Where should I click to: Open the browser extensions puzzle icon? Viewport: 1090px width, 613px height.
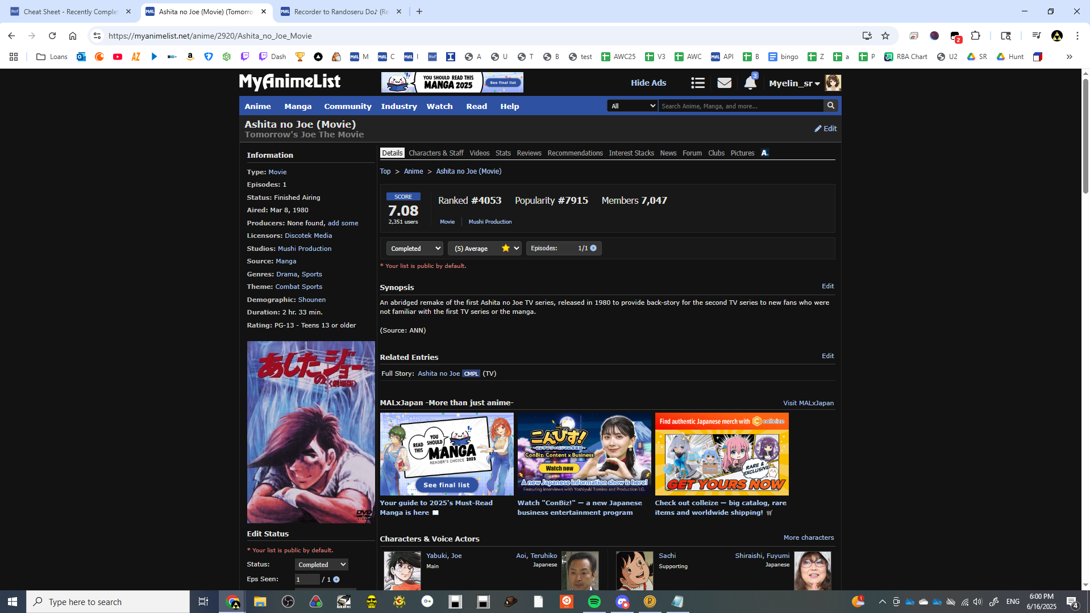click(x=976, y=36)
